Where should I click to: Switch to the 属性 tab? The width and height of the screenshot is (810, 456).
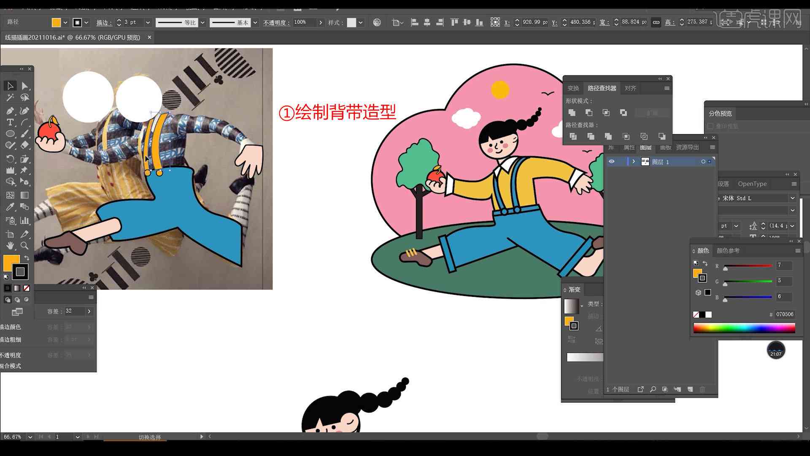click(x=629, y=147)
